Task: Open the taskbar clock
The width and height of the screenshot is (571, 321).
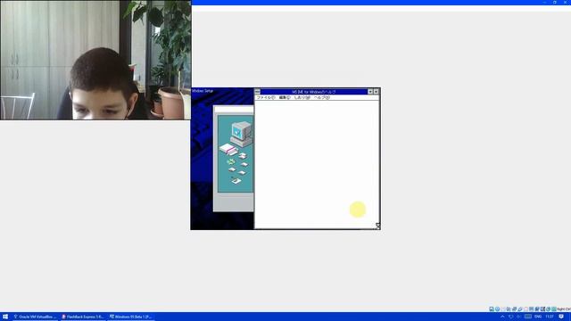Action: point(550,317)
